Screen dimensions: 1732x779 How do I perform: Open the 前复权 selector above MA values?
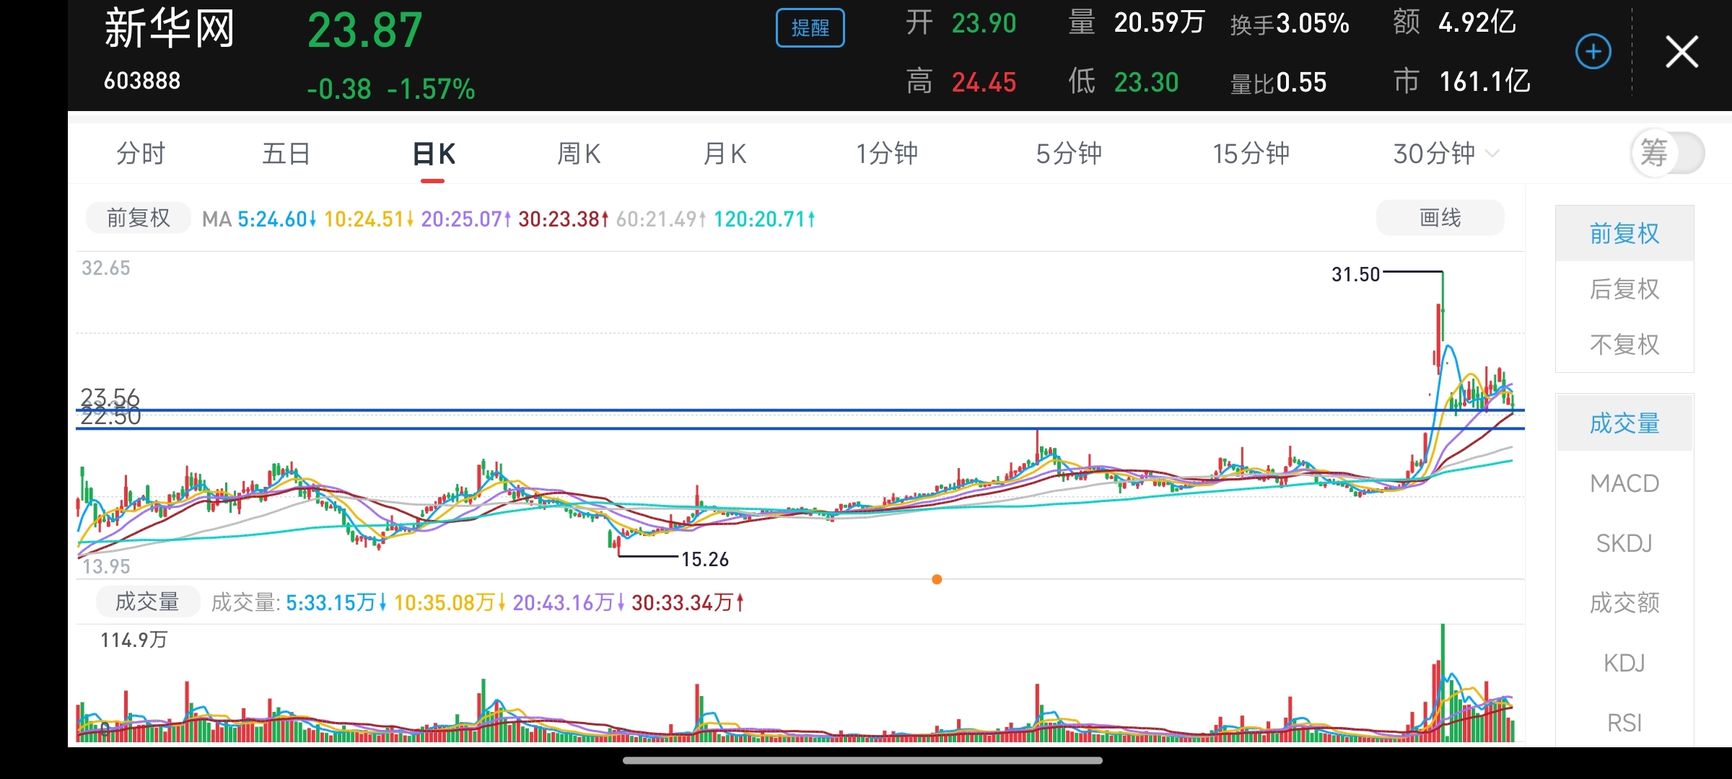[x=138, y=218]
